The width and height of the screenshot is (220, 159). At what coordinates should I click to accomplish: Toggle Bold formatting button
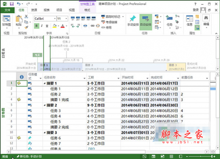37,26
